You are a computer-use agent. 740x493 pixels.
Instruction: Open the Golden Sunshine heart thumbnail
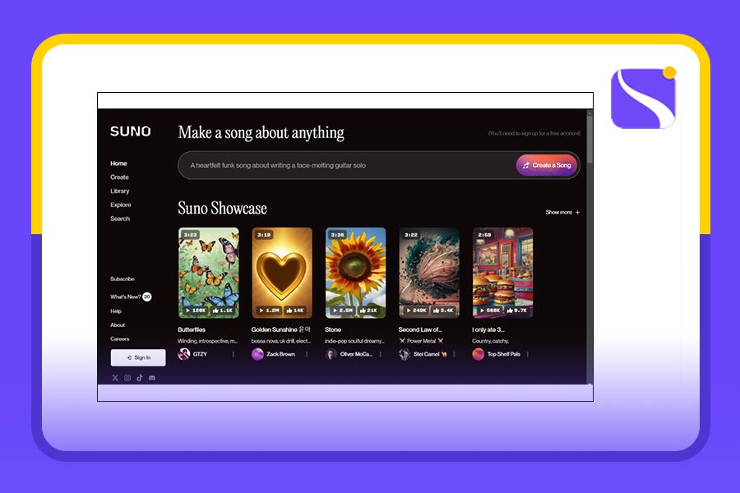(282, 271)
